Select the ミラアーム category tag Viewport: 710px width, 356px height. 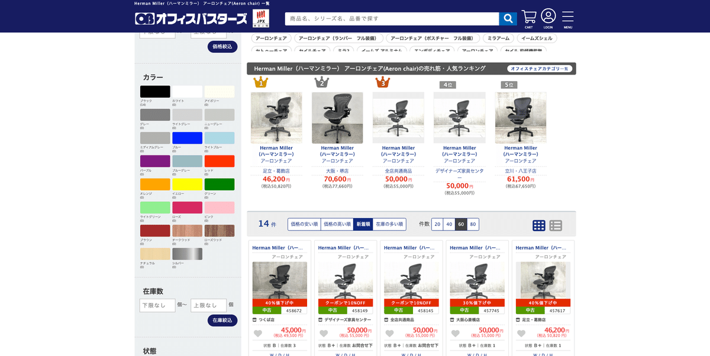coord(498,38)
